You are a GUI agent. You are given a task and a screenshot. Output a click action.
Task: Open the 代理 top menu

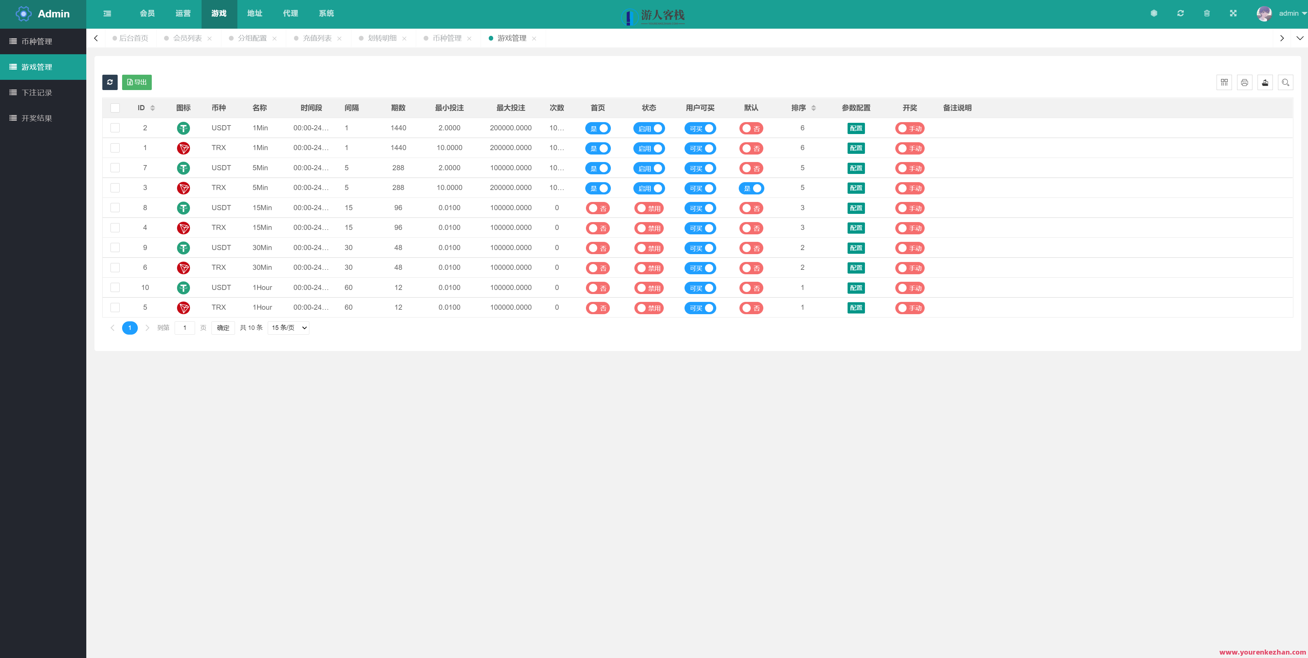pos(291,14)
